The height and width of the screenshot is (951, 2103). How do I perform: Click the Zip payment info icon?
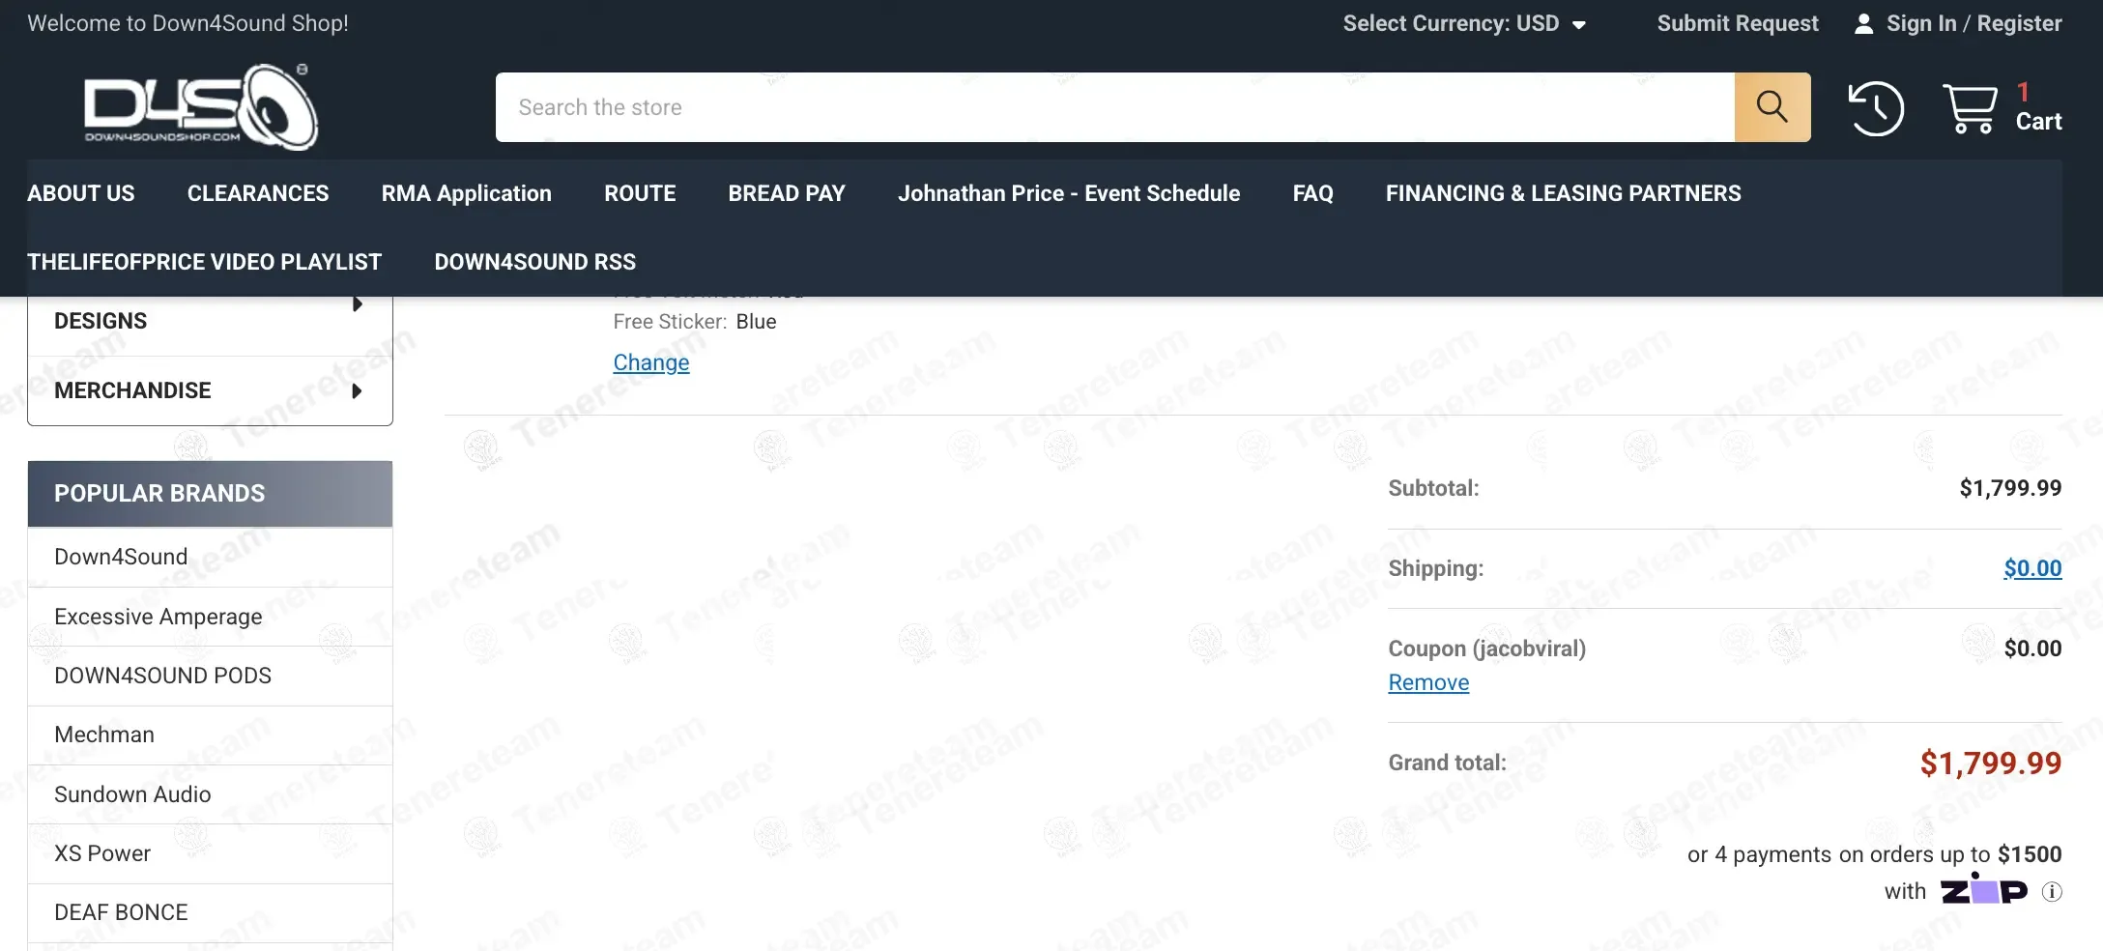(2051, 891)
